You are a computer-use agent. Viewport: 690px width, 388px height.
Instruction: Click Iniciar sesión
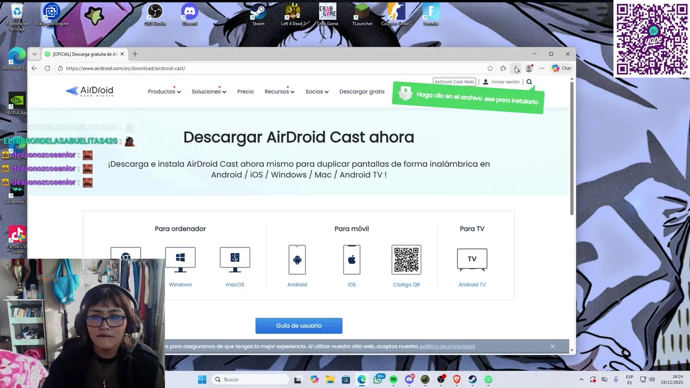tap(501, 82)
